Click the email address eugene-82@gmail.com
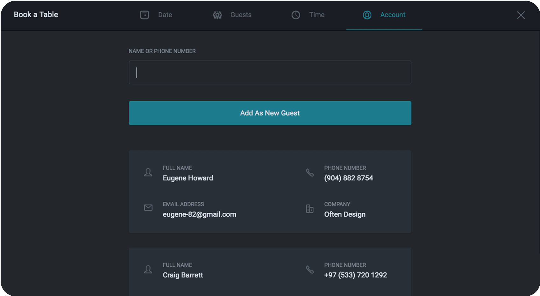 point(199,214)
